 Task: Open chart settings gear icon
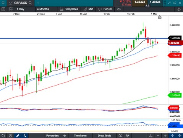point(179,9)
